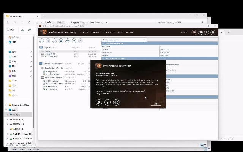Expand Creative Cloud Files in Explorer sidebar

point(7,105)
